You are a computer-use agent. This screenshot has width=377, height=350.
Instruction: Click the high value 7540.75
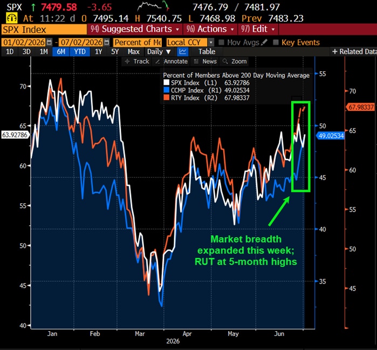pyautogui.click(x=164, y=18)
